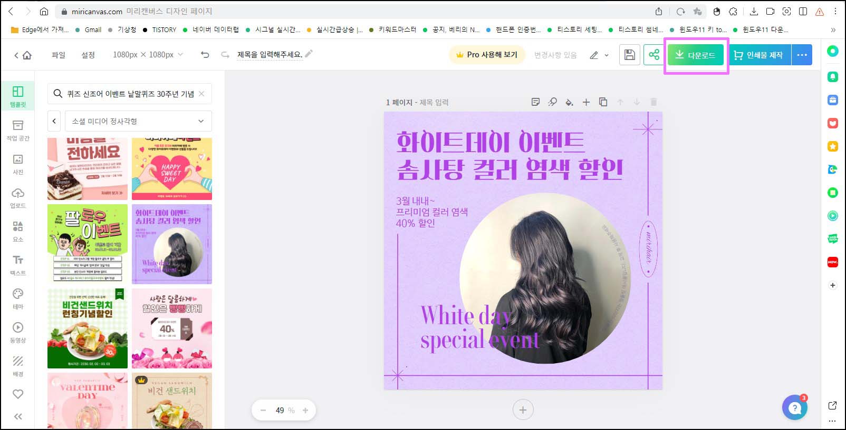Click the Pro 사용해 보기 button

tap(487, 55)
